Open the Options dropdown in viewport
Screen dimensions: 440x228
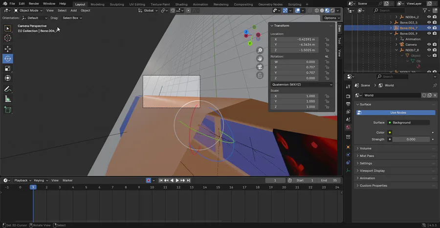pos(332,18)
